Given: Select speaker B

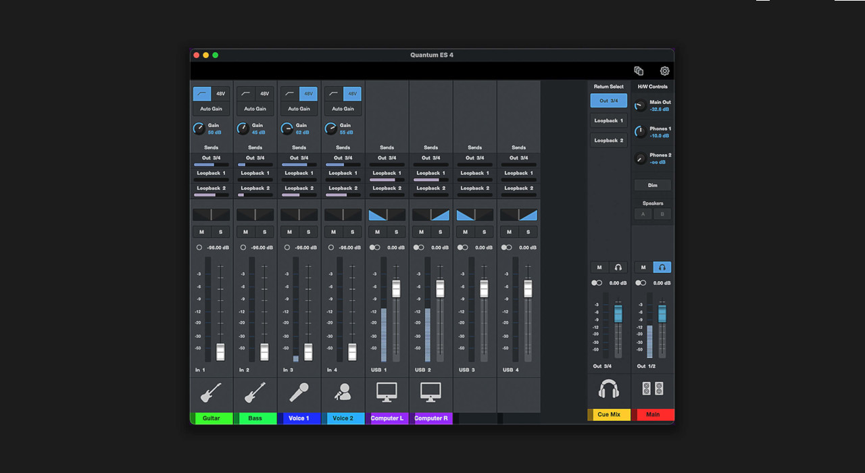Looking at the screenshot, I should point(662,214).
